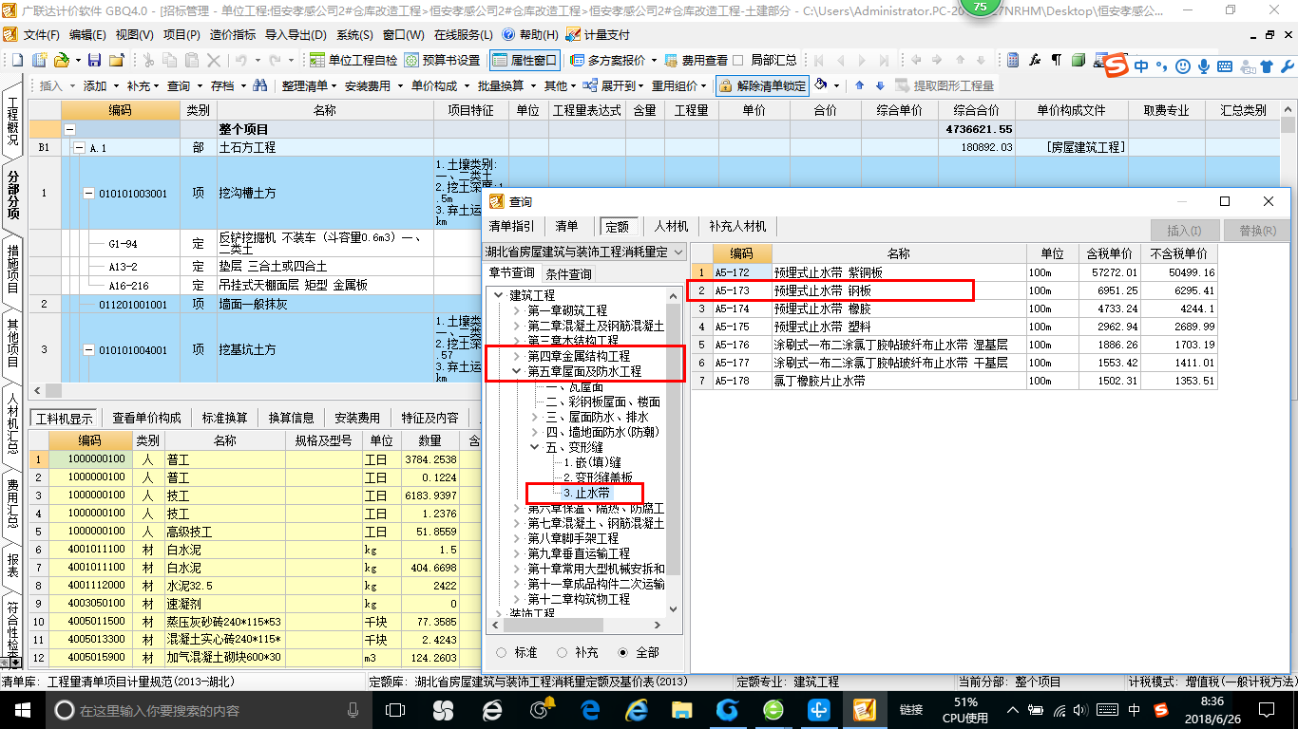The width and height of the screenshot is (1298, 729).
Task: Click the blue move-up arrow icon
Action: 860,85
